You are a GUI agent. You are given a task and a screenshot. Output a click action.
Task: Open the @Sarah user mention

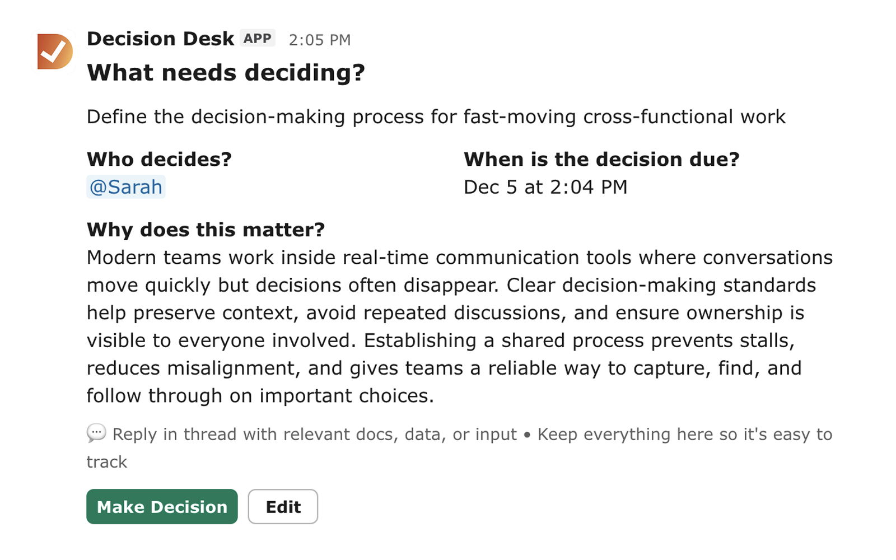click(x=126, y=187)
